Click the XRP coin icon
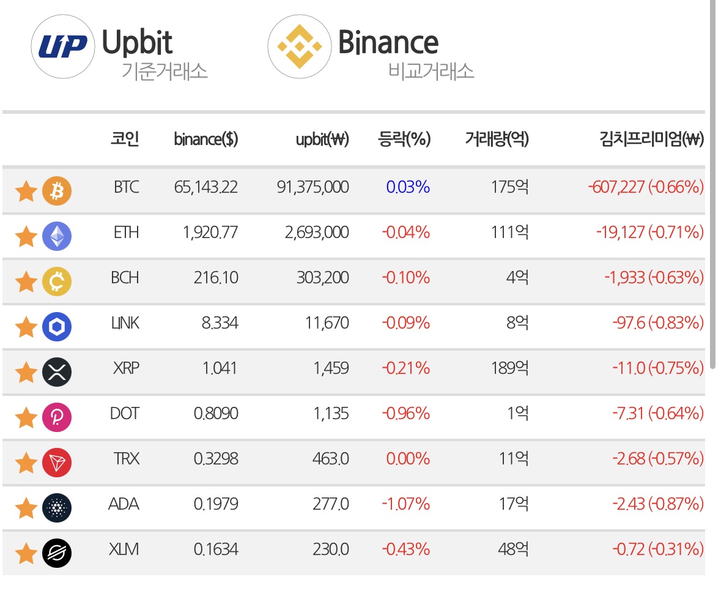721x607 pixels. point(56,372)
